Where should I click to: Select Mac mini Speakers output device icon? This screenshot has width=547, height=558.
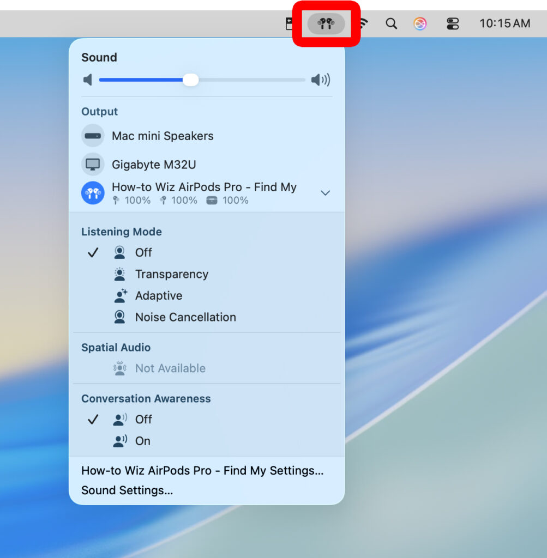pos(93,136)
